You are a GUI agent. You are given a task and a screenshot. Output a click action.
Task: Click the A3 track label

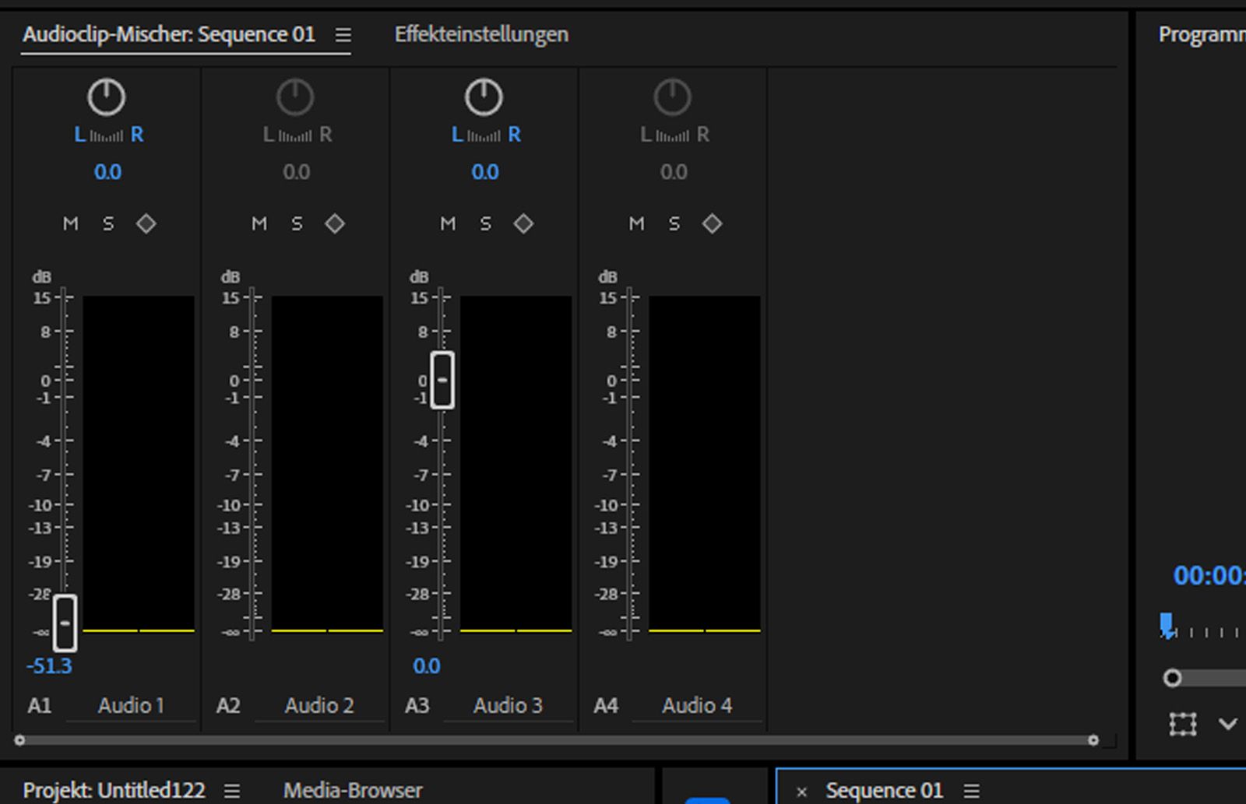[417, 706]
